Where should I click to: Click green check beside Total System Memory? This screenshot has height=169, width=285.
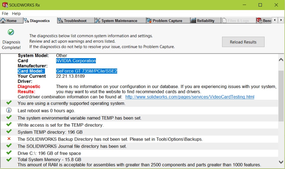(x=9, y=160)
